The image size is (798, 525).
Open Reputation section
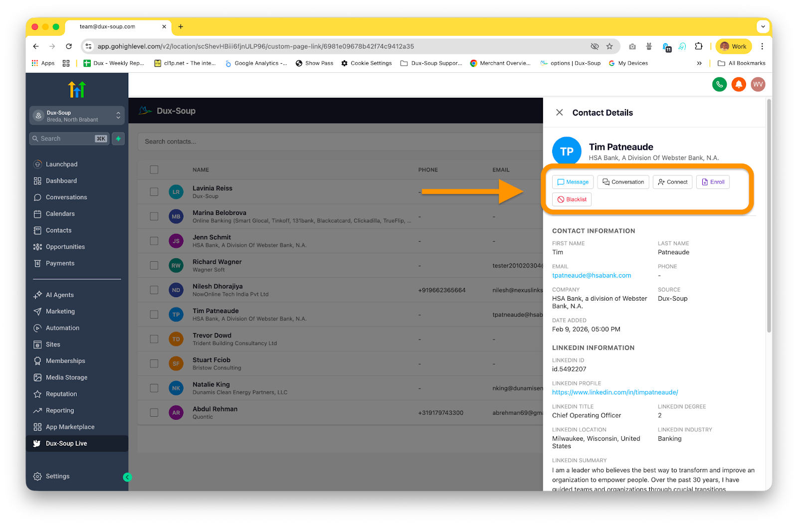61,393
